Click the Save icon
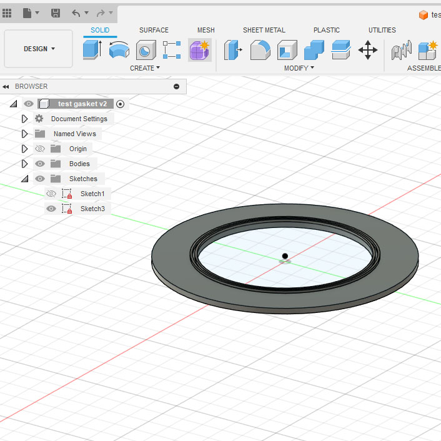The width and height of the screenshot is (441, 441). coord(56,13)
